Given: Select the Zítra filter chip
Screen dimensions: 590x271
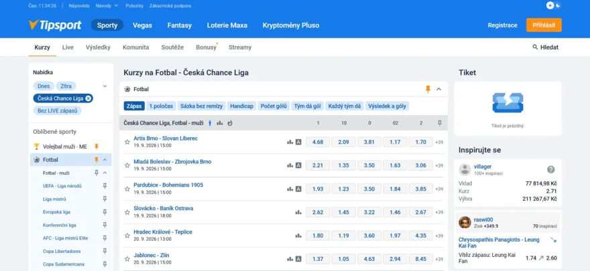Looking at the screenshot, I should [66, 86].
